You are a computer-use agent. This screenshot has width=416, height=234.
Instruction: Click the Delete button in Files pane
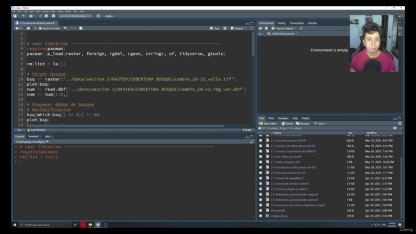pyautogui.click(x=287, y=123)
